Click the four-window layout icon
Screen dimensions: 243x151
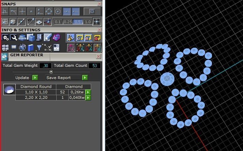[5, 48]
